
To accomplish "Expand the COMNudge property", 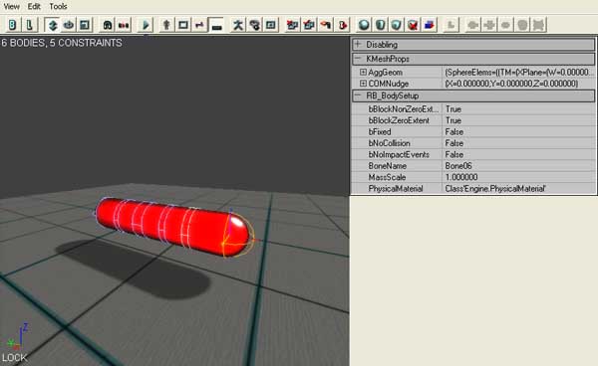I will (x=363, y=84).
